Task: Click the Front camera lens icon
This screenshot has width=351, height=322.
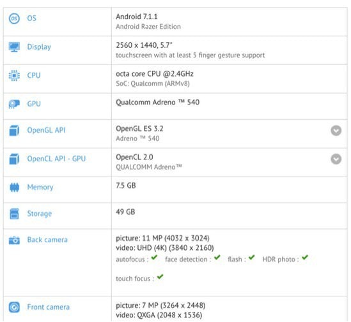Action: (14, 307)
